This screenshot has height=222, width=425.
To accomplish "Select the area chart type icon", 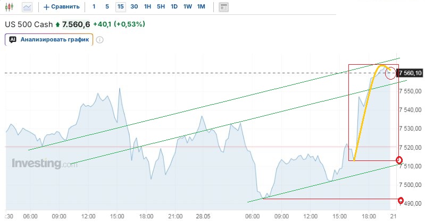I will (27, 7).
